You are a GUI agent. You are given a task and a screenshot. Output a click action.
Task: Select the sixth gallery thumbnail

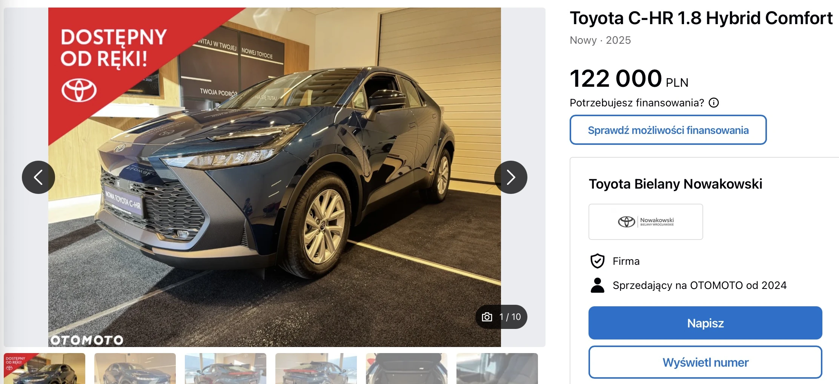pos(497,369)
